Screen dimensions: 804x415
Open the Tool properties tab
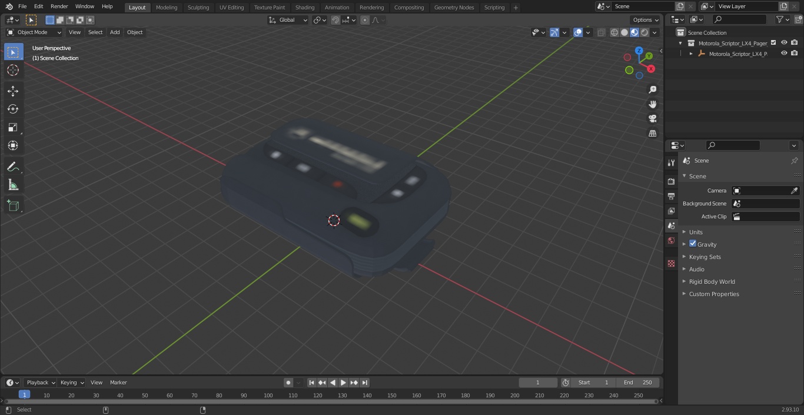point(671,162)
